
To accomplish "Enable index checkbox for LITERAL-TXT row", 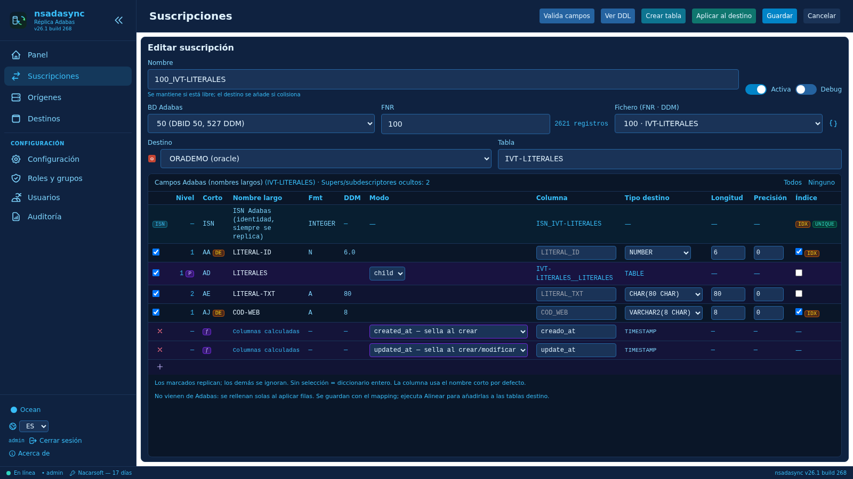I will click(x=799, y=293).
